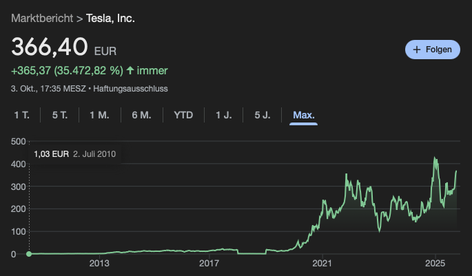Select the YTD range tab
Image resolution: width=472 pixels, height=276 pixels.
183,115
